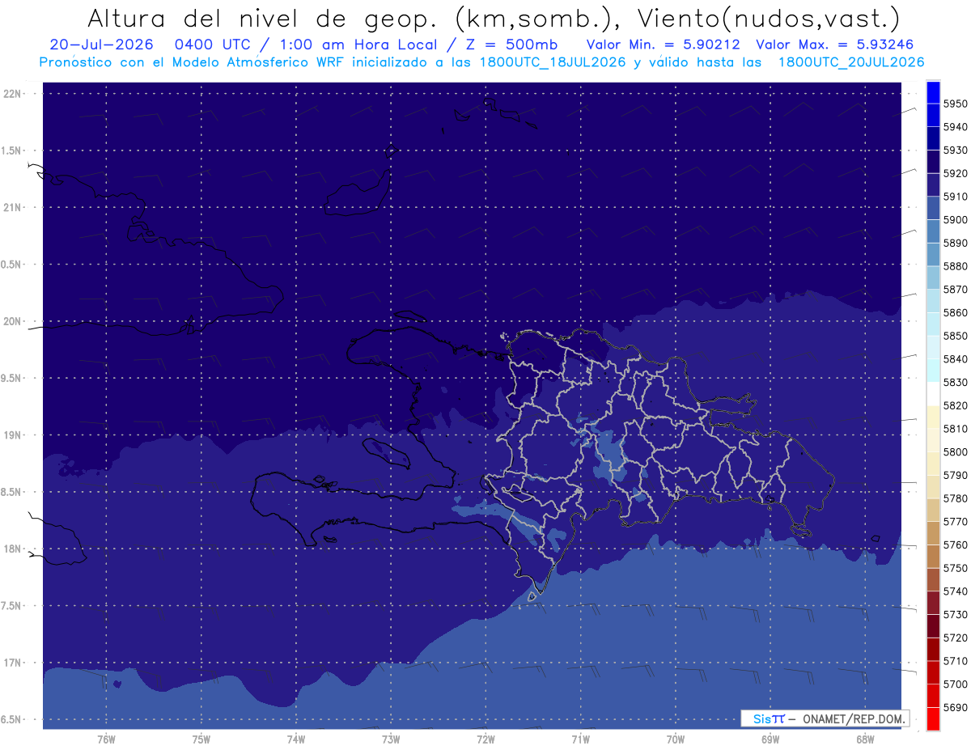Click the '22N' latitude label

(11, 94)
